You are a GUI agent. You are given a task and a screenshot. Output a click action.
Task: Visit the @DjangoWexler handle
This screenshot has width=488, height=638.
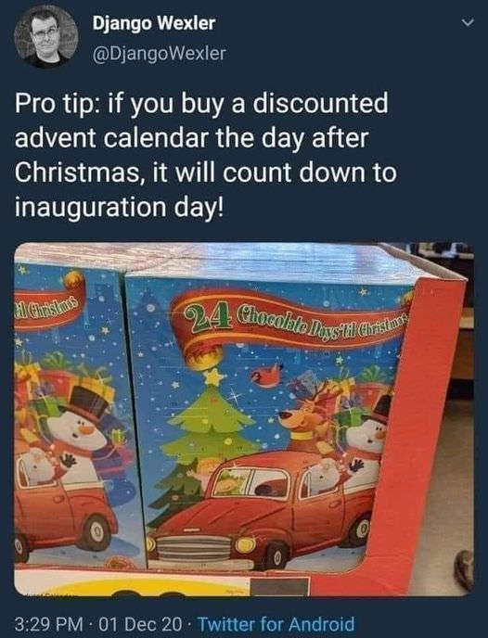click(160, 53)
